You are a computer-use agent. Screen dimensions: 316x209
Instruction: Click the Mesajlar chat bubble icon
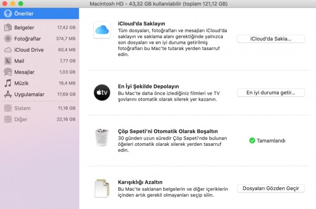tap(8, 72)
